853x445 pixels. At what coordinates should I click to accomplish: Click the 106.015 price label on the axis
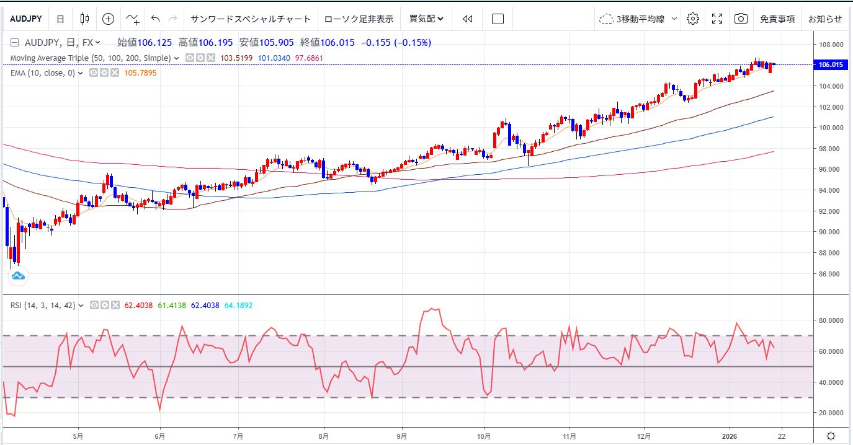coord(831,64)
